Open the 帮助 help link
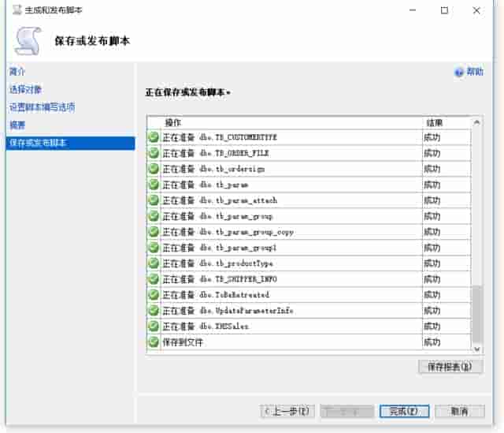Image resolution: width=504 pixels, height=433 pixels. [x=475, y=72]
